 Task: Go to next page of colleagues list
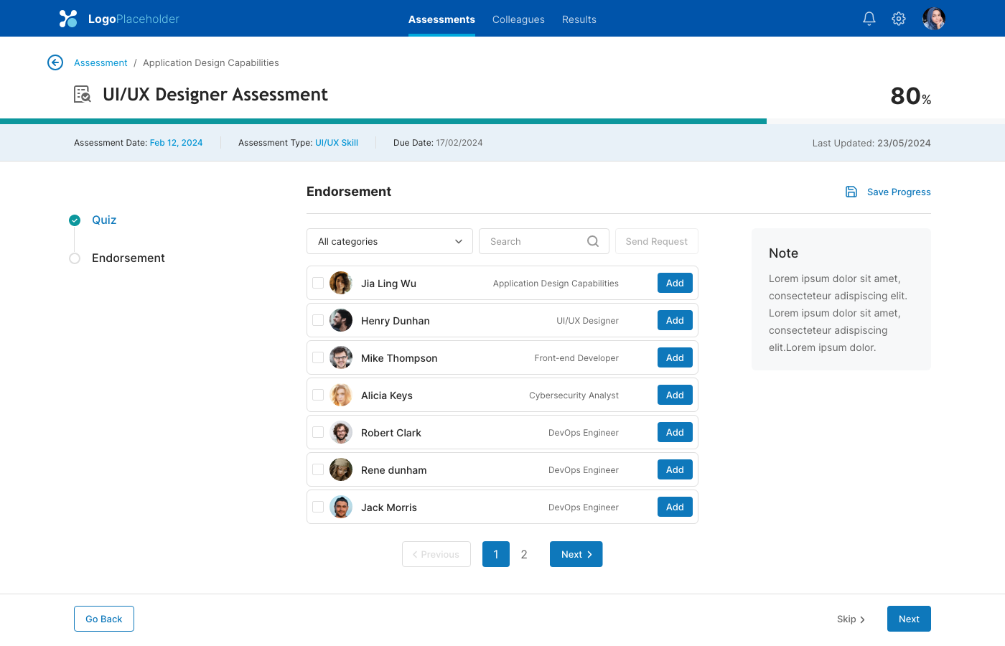point(576,554)
